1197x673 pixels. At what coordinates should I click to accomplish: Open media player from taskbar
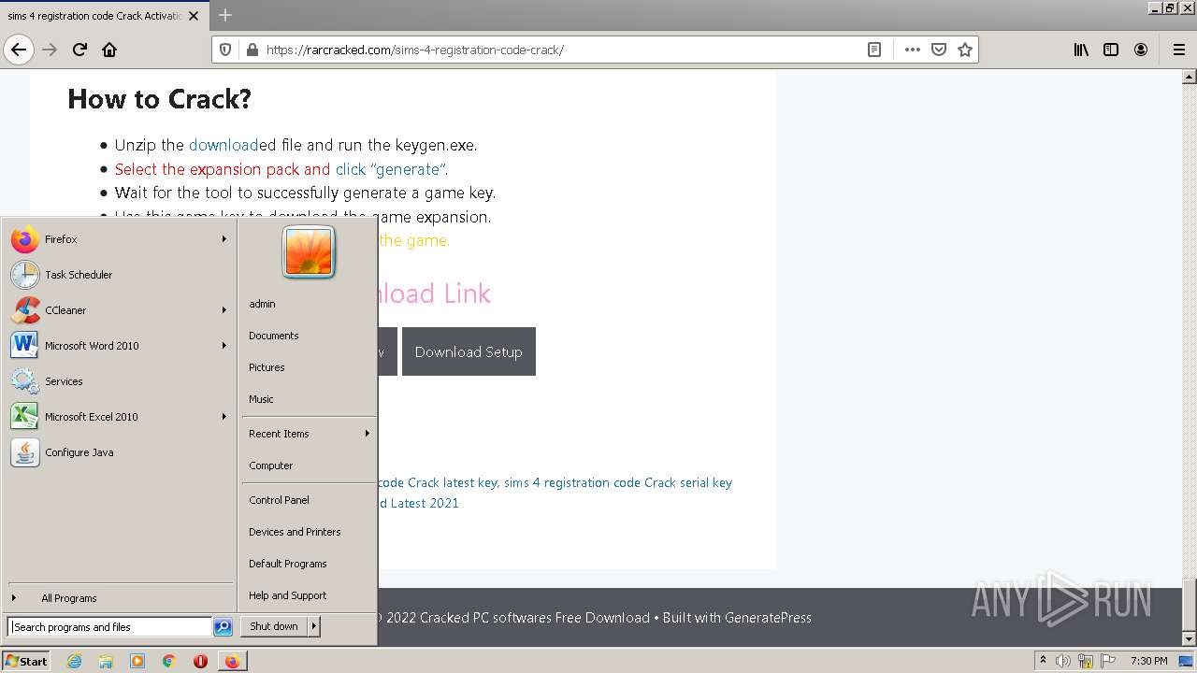click(137, 661)
